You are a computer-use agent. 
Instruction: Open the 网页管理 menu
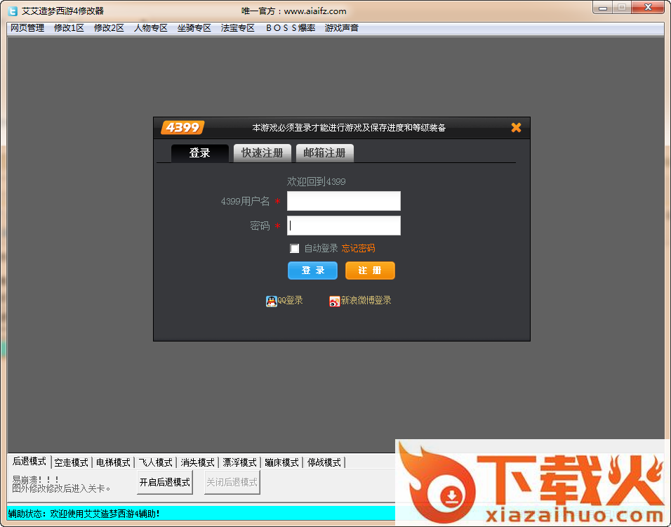pyautogui.click(x=27, y=28)
